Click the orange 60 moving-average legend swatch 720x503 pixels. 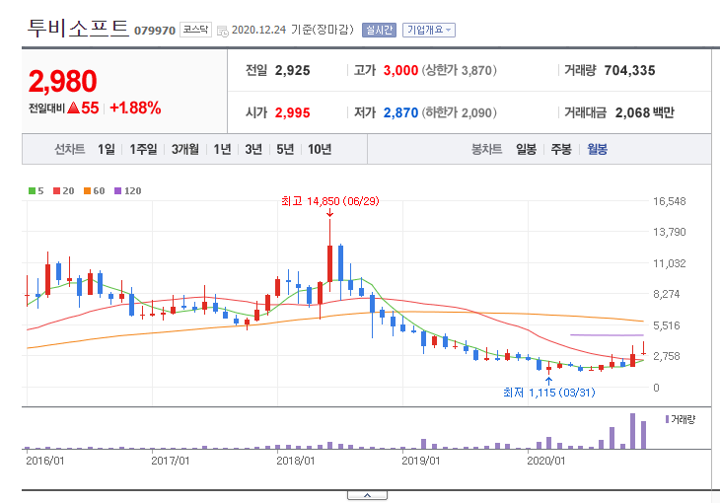(x=87, y=190)
